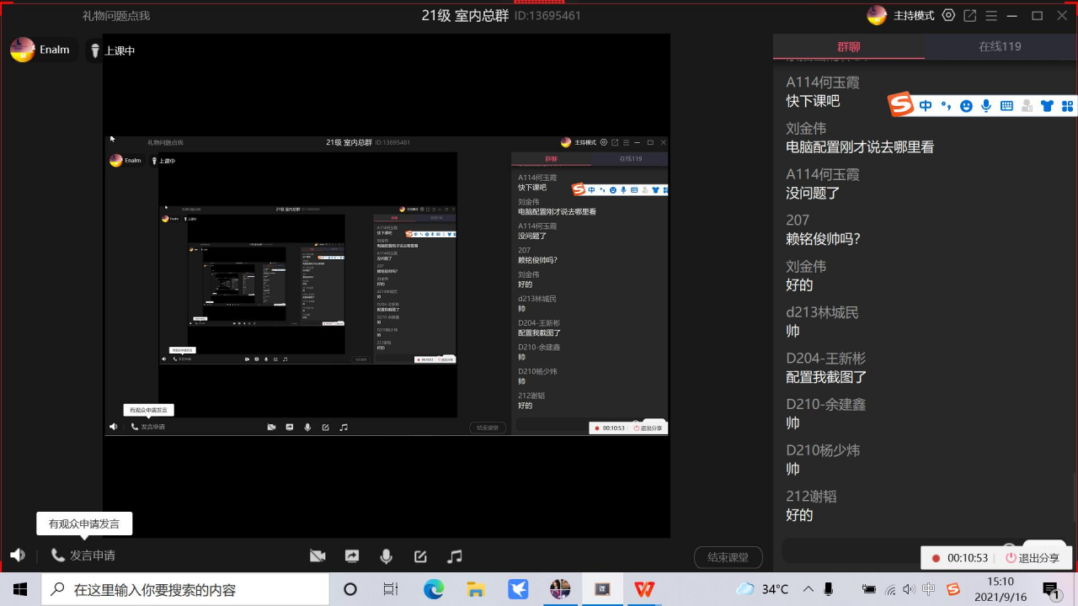
Task: Open the whiteboard edit pencil icon
Action: 420,556
